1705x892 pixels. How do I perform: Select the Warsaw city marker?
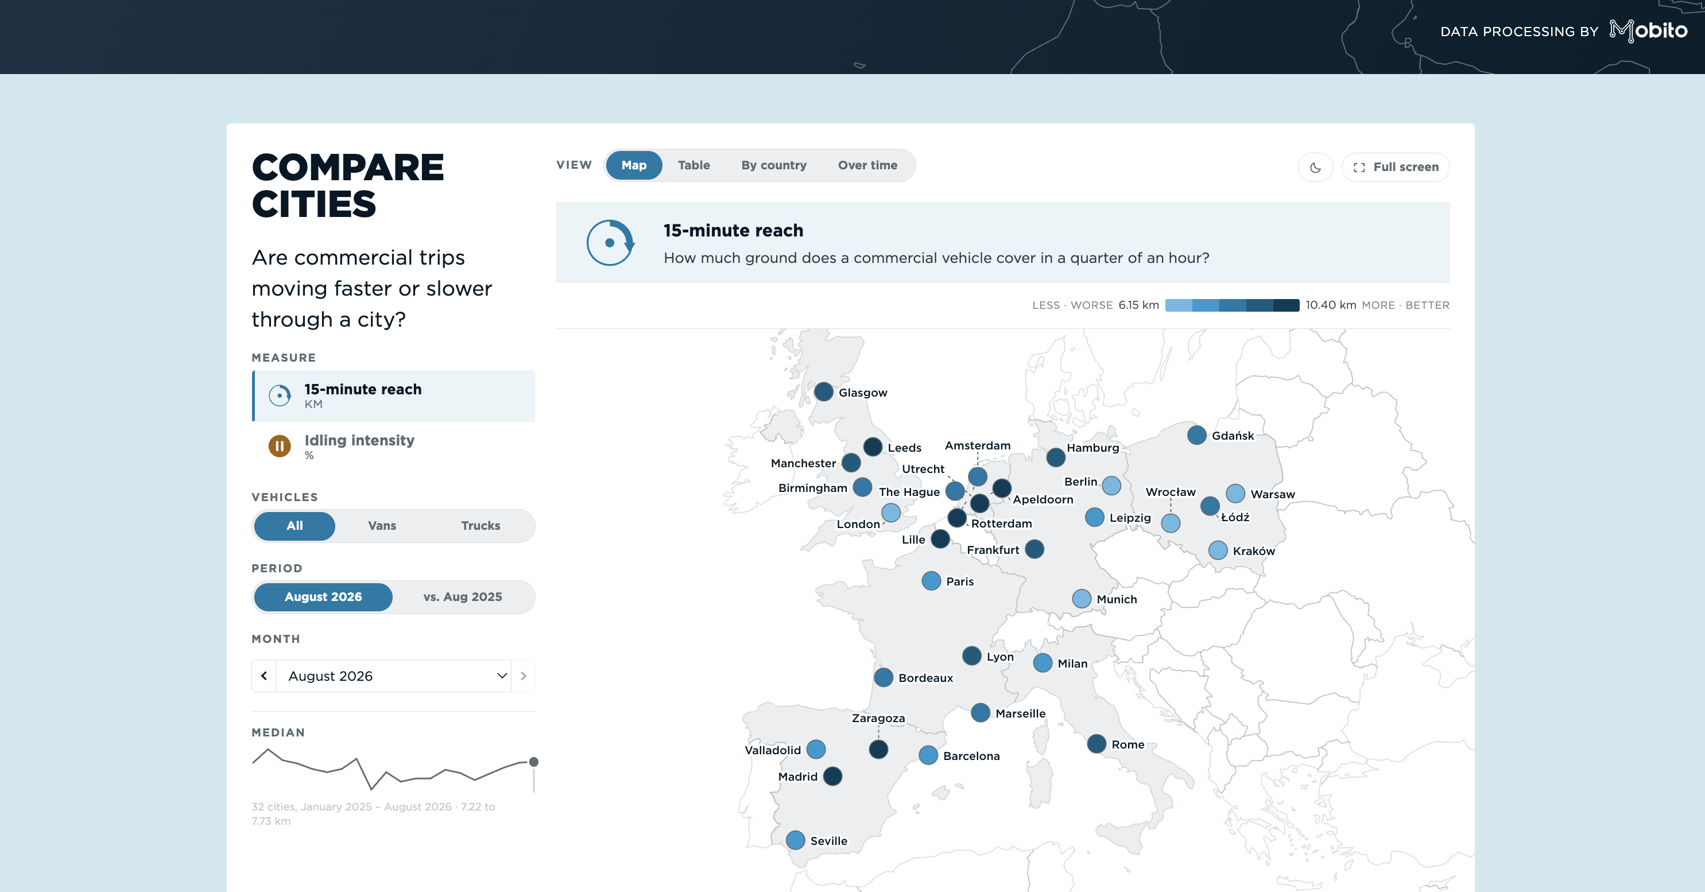click(x=1235, y=494)
